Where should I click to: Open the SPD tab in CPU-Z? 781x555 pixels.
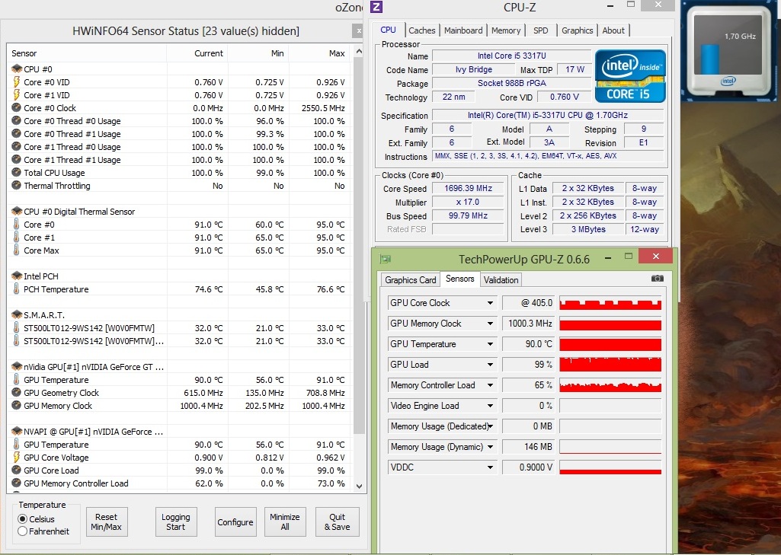pyautogui.click(x=540, y=30)
